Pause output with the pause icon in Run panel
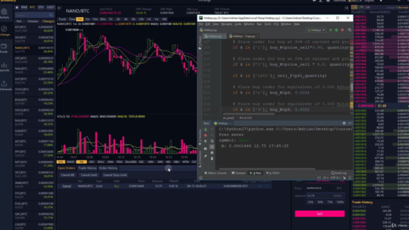409x230 pixels. (x=205, y=141)
